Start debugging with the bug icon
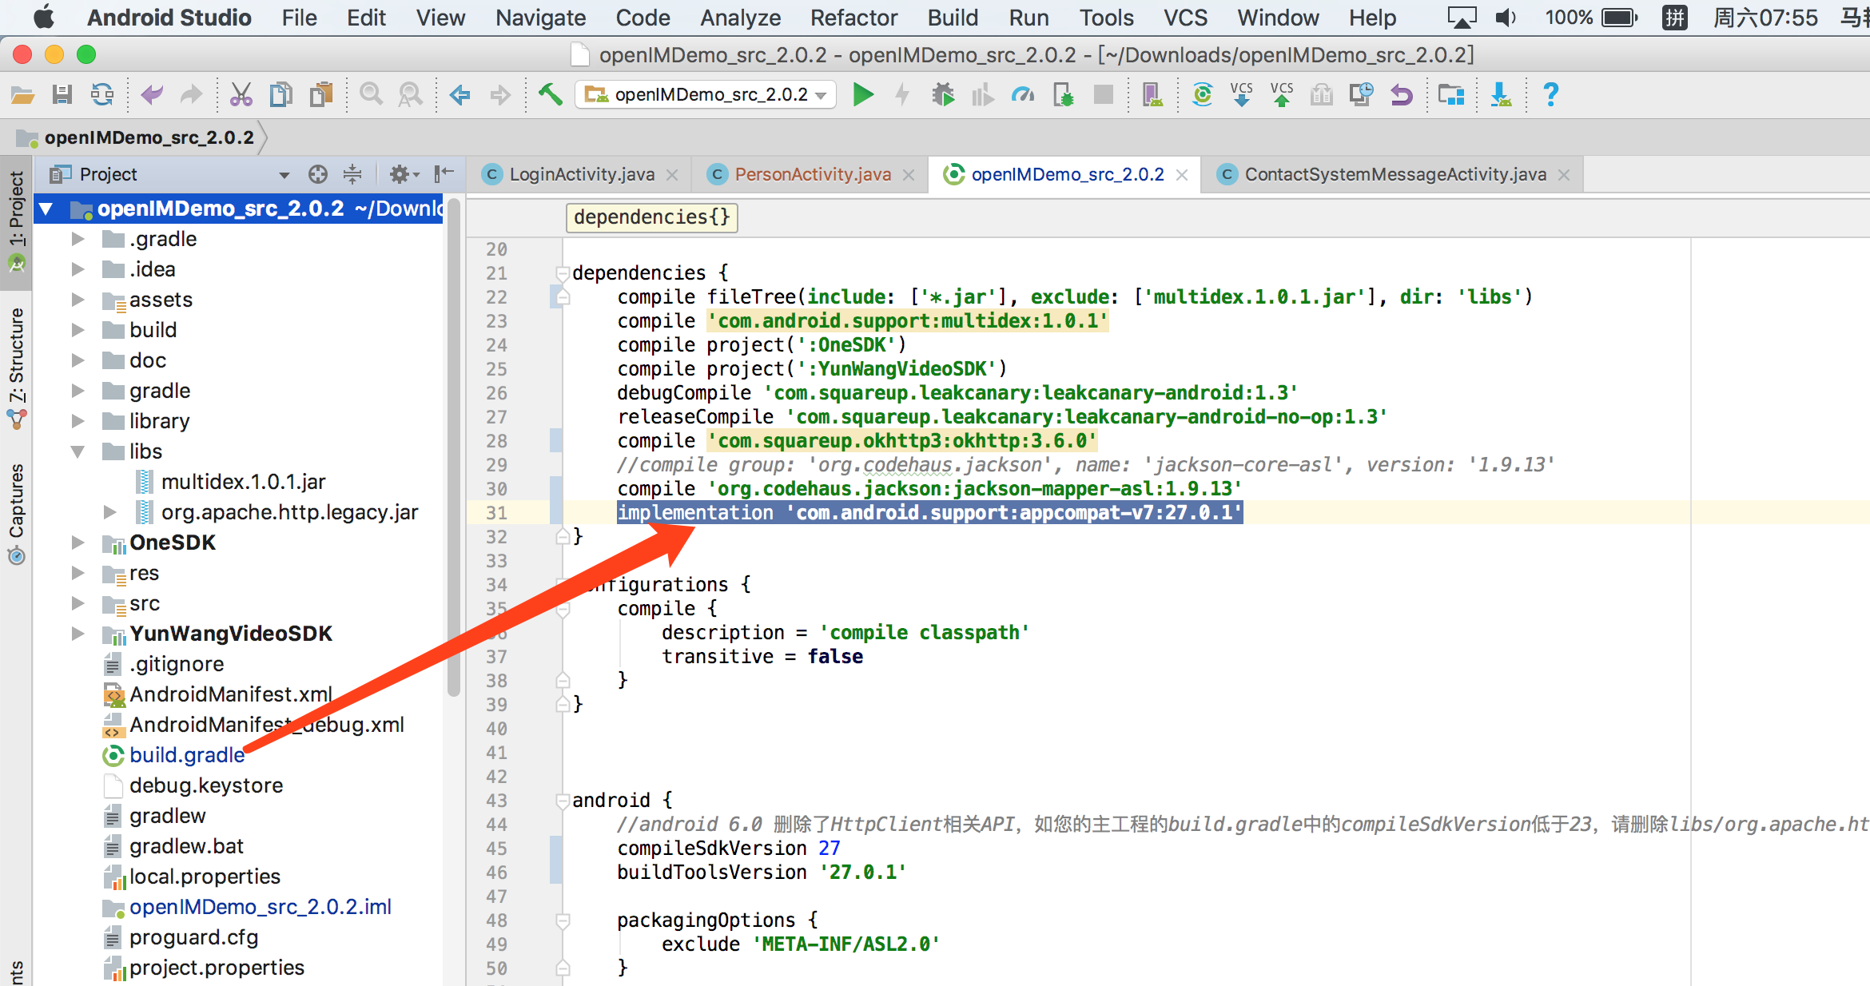The height and width of the screenshot is (986, 1870). coord(943,95)
